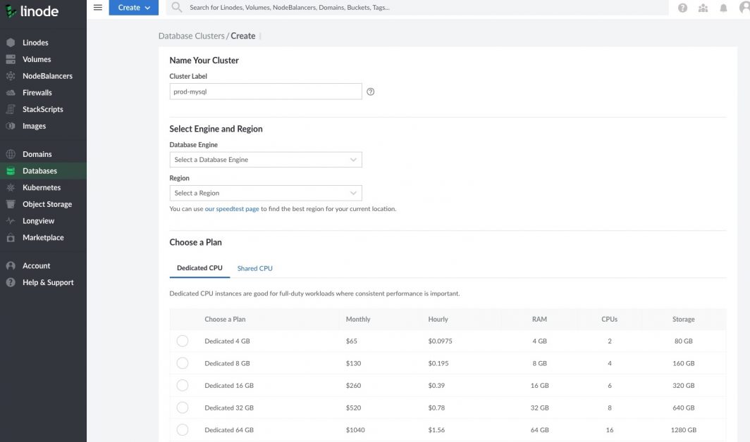This screenshot has width=750, height=442.
Task: Open Kubernetes from the sidebar
Action: (42, 188)
